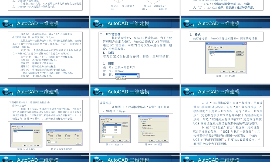270x162 pixels.
Task: Click the 正交 UCS tab in 图 10-4 dialog
Action: (x=216, y=47)
